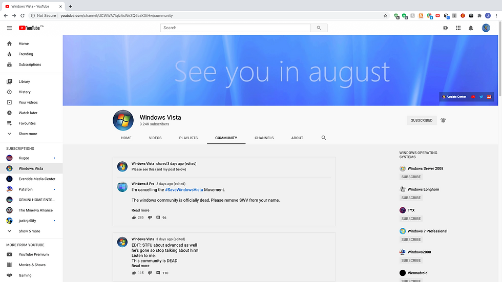Screen dimensions: 502x282
Task: Subscribe to Windows 7 Professional
Action: coord(411,240)
